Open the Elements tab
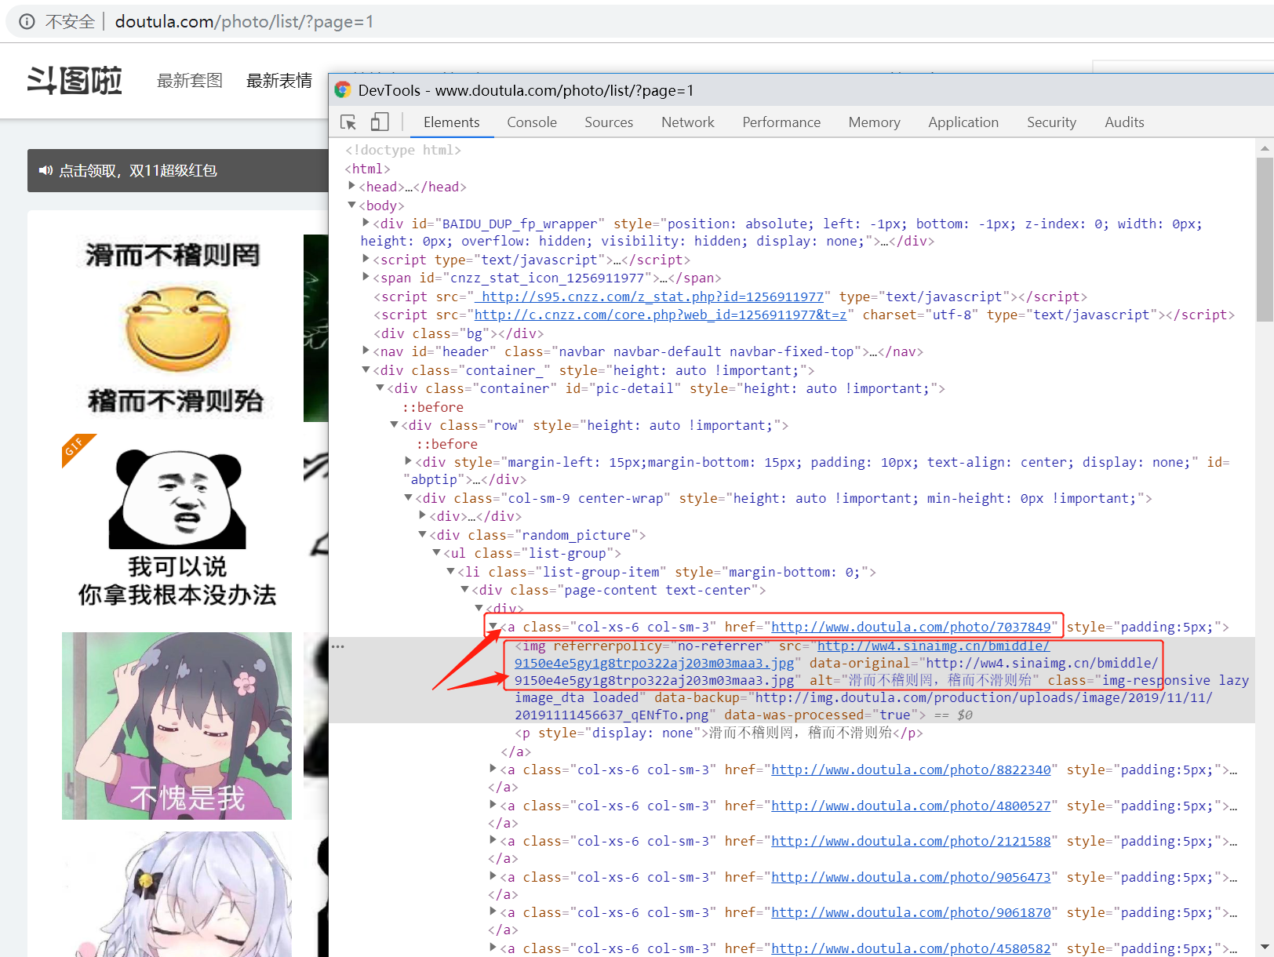This screenshot has height=957, width=1274. tap(451, 122)
